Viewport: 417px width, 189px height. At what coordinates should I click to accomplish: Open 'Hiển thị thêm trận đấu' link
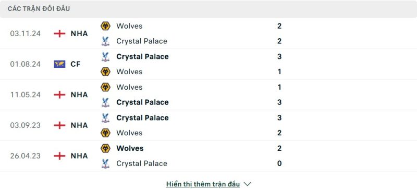(x=203, y=184)
